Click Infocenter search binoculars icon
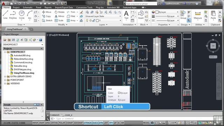 159,4
